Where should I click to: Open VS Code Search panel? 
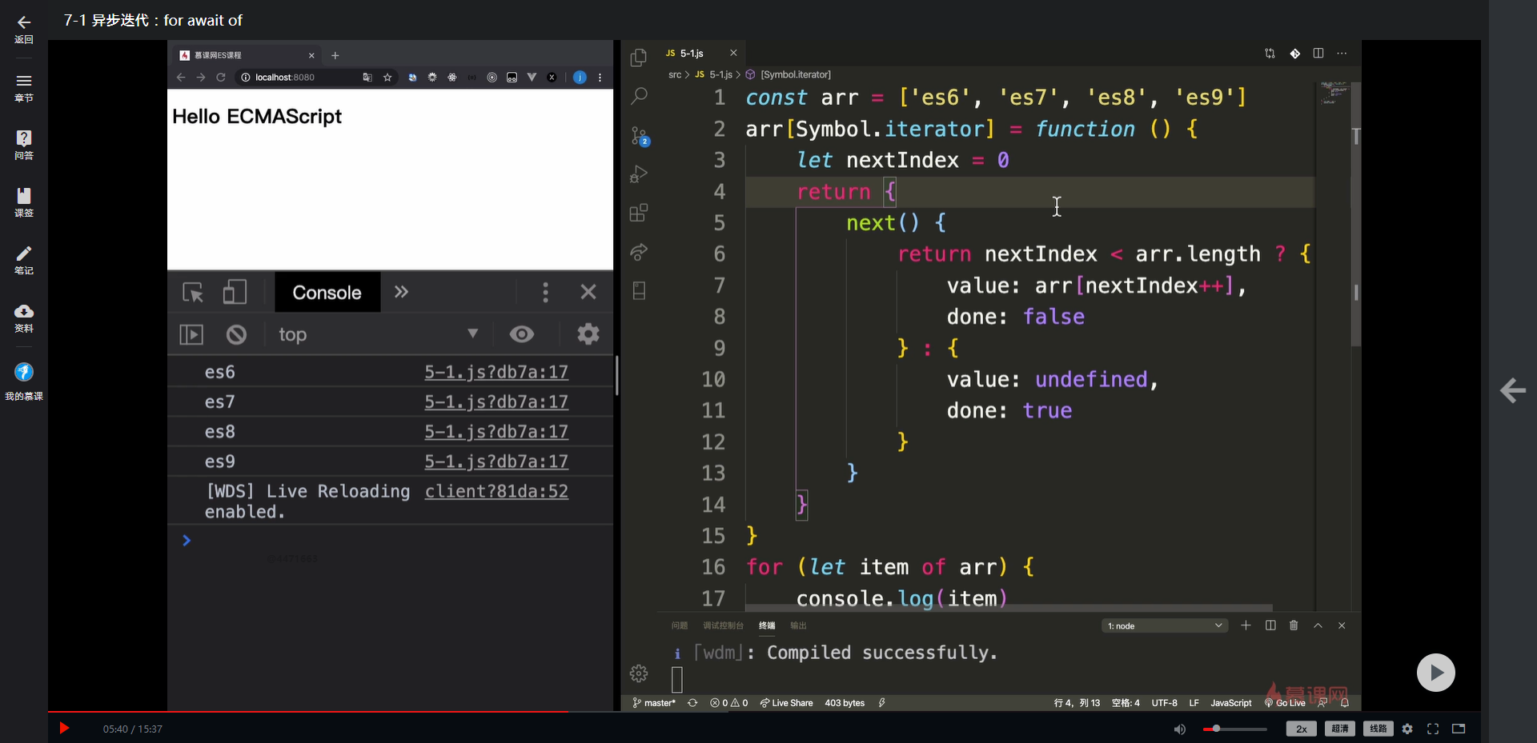639,96
